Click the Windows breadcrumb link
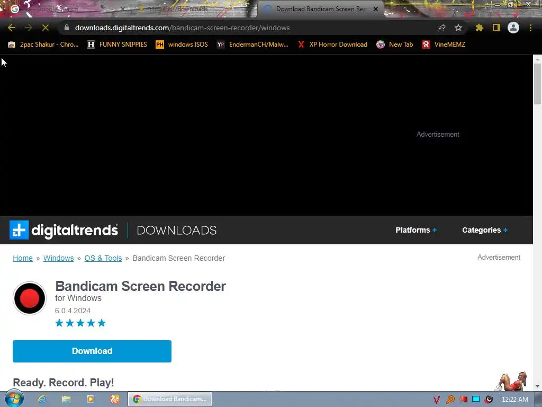This screenshot has width=542, height=407. point(58,258)
